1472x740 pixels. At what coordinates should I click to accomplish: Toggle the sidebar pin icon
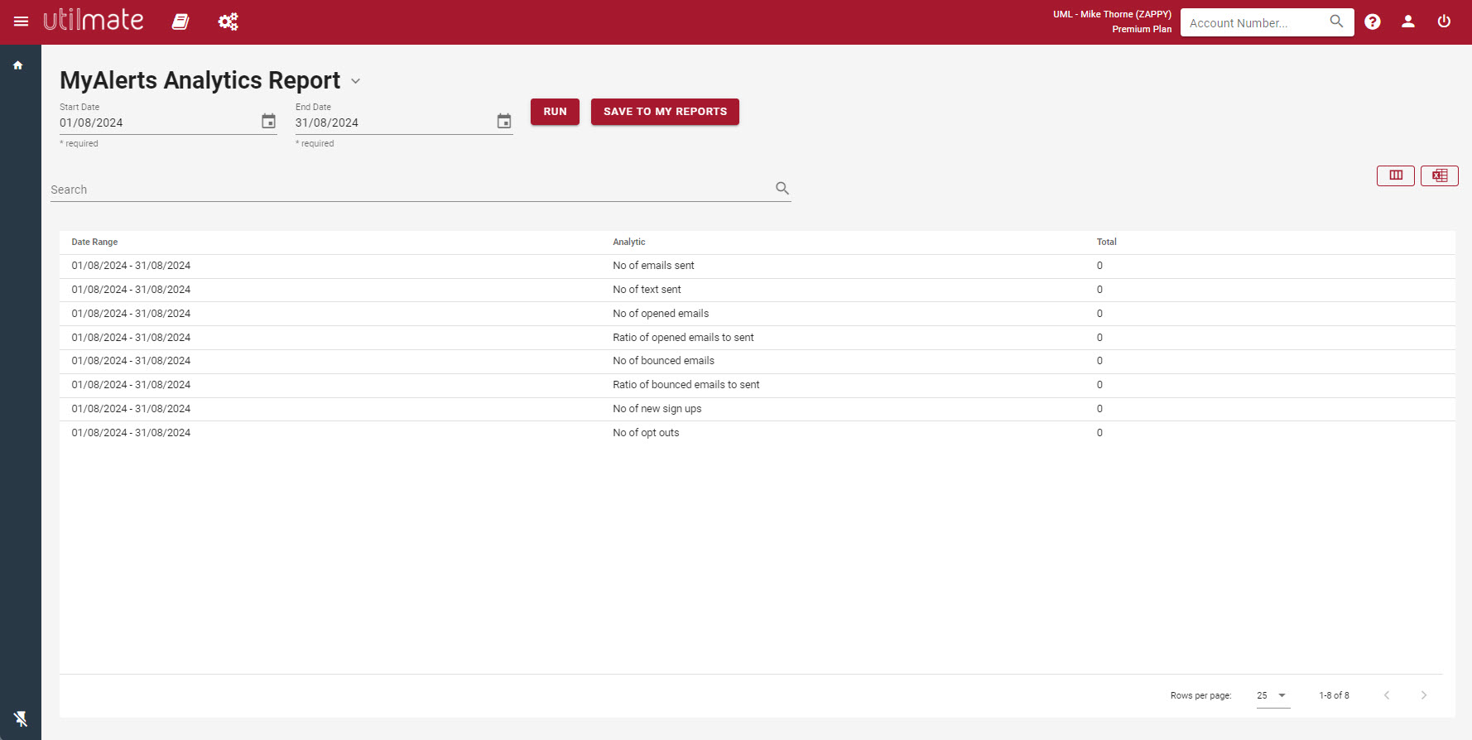21,718
